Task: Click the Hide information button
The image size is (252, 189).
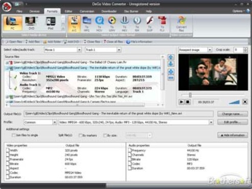Action: [233, 135]
